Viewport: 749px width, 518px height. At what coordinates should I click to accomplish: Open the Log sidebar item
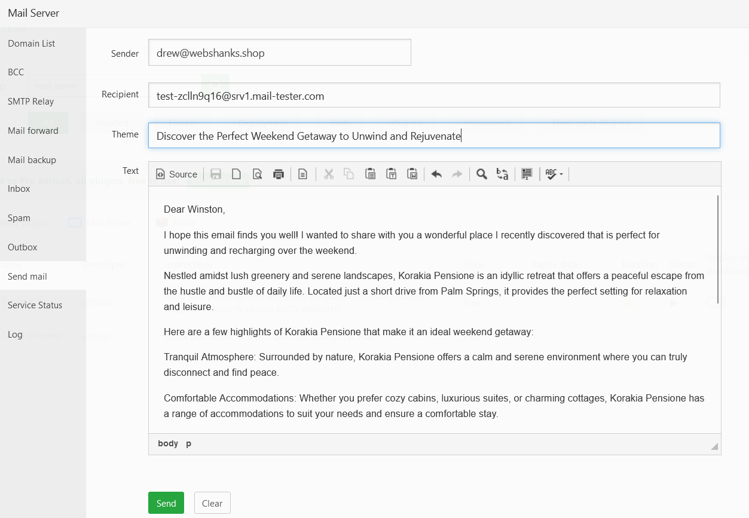[x=43, y=335]
